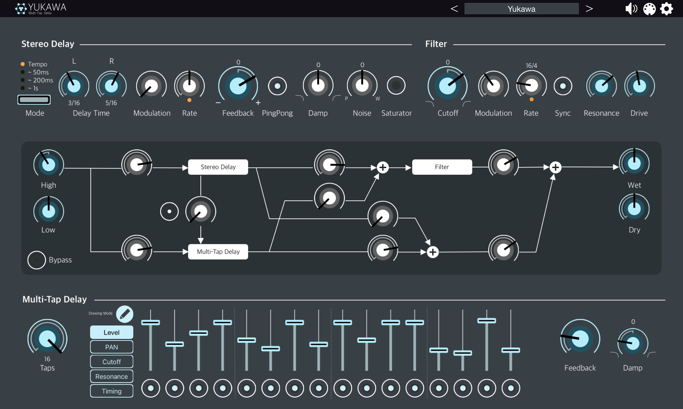Screen dimensions: 683x409
Task: Go to next preset arrow
Action: click(589, 9)
